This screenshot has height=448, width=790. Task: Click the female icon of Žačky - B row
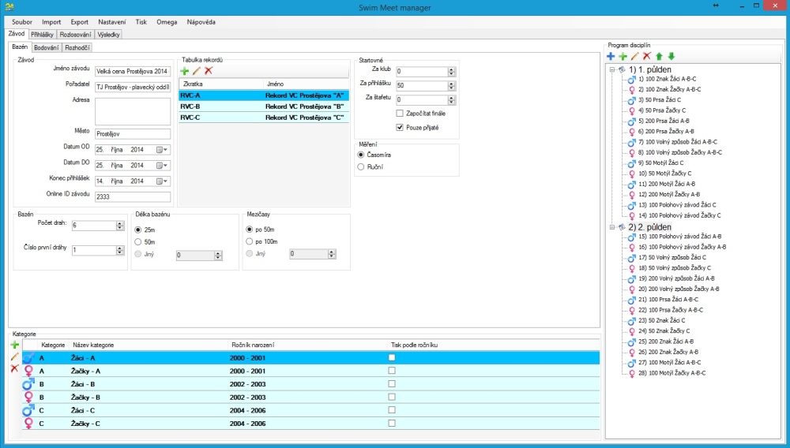click(x=28, y=398)
